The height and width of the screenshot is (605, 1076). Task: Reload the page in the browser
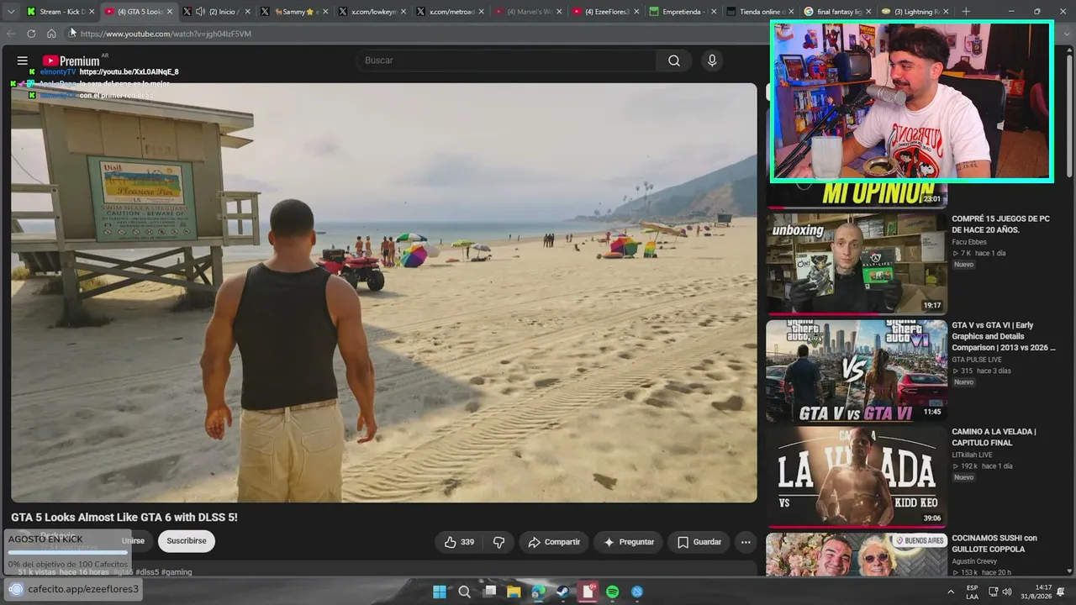[31, 34]
